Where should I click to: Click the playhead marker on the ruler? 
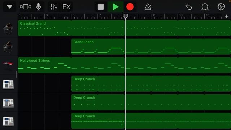coord(125,16)
